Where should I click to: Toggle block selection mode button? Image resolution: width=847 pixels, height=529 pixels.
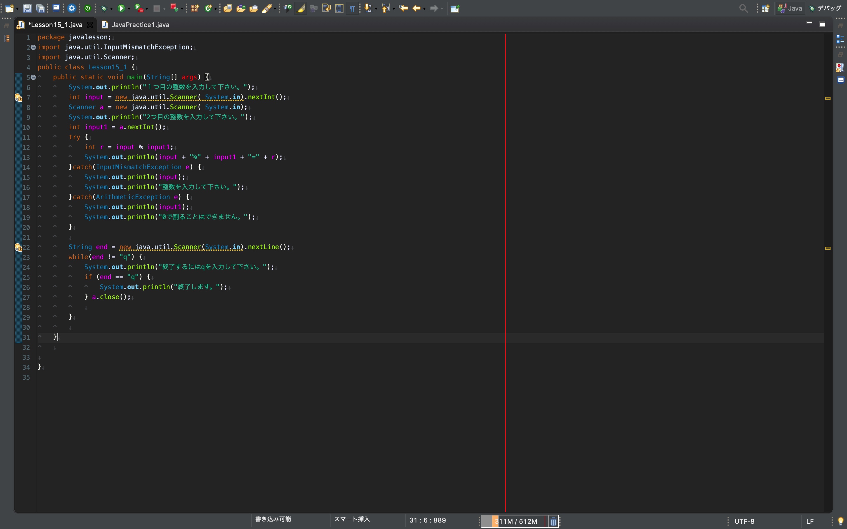pyautogui.click(x=339, y=9)
